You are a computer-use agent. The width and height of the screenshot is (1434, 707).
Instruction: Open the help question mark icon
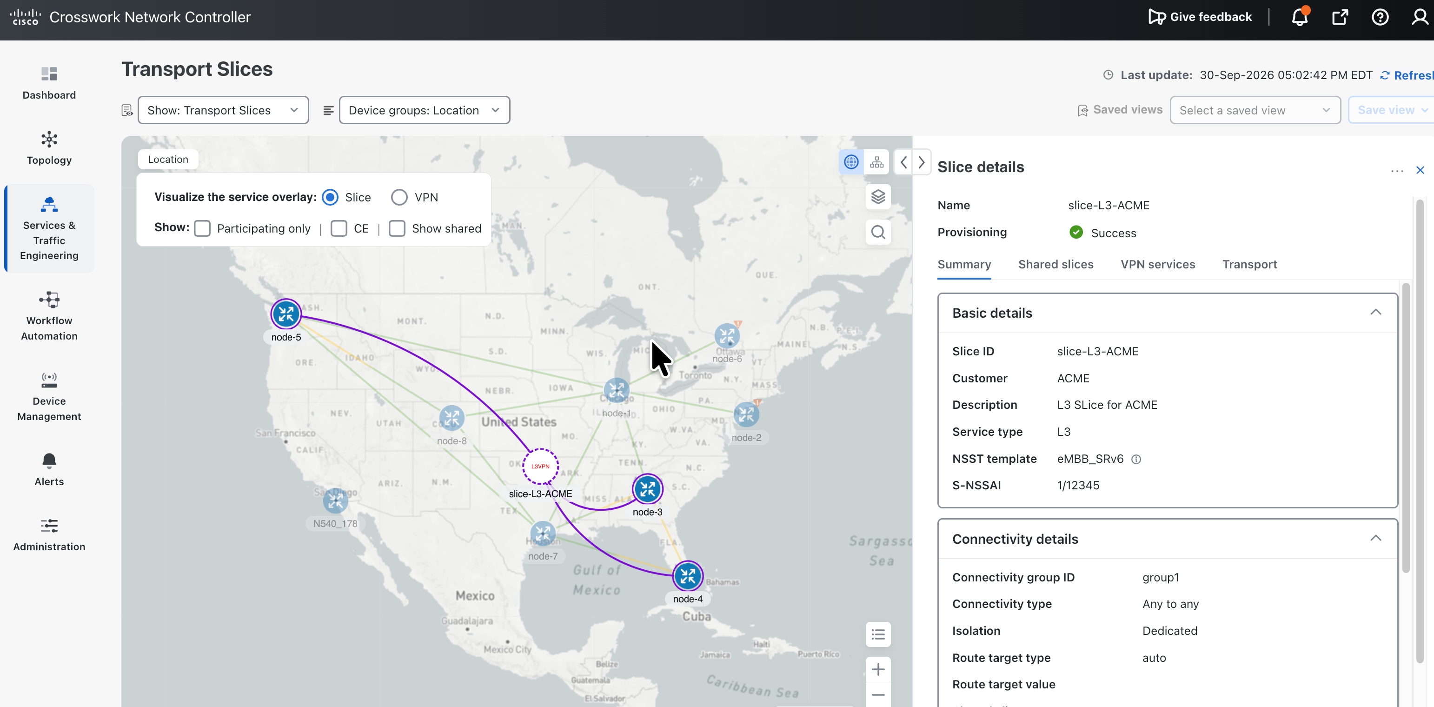(1380, 17)
